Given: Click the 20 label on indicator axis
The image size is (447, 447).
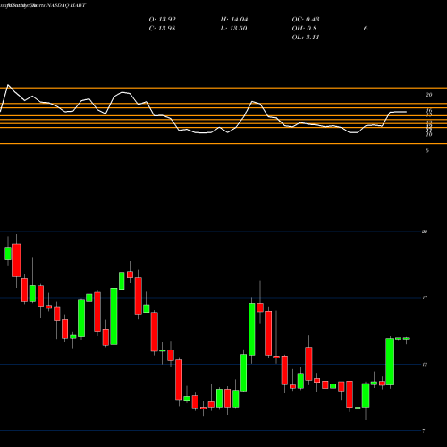Looking at the screenshot, I should click(428, 95).
